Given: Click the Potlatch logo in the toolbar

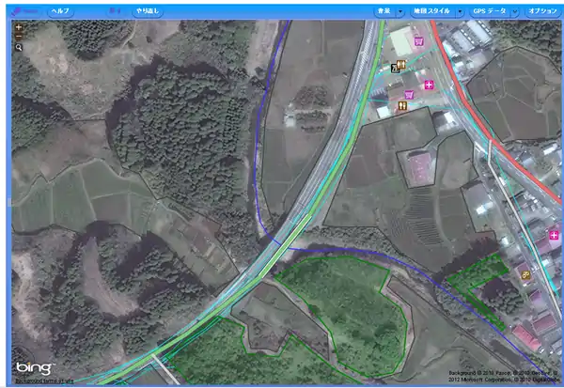Looking at the screenshot, I should pyautogui.click(x=25, y=10).
